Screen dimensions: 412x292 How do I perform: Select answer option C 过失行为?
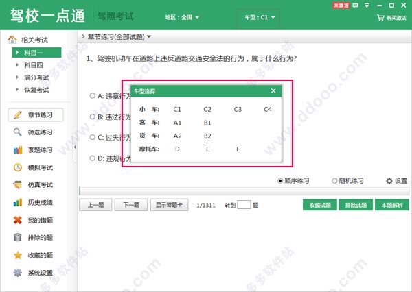(92, 137)
